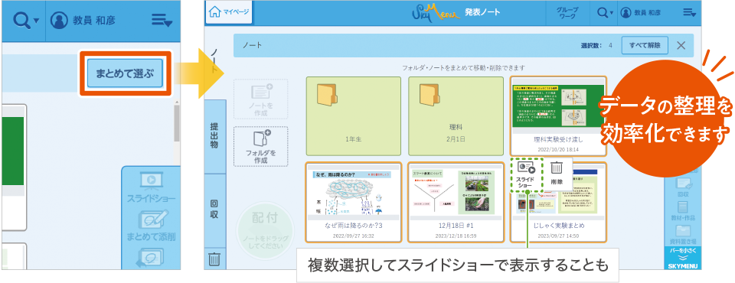Click the 2022/09/27 16:32 timestamp
This screenshot has height=283, width=735.
(354, 236)
